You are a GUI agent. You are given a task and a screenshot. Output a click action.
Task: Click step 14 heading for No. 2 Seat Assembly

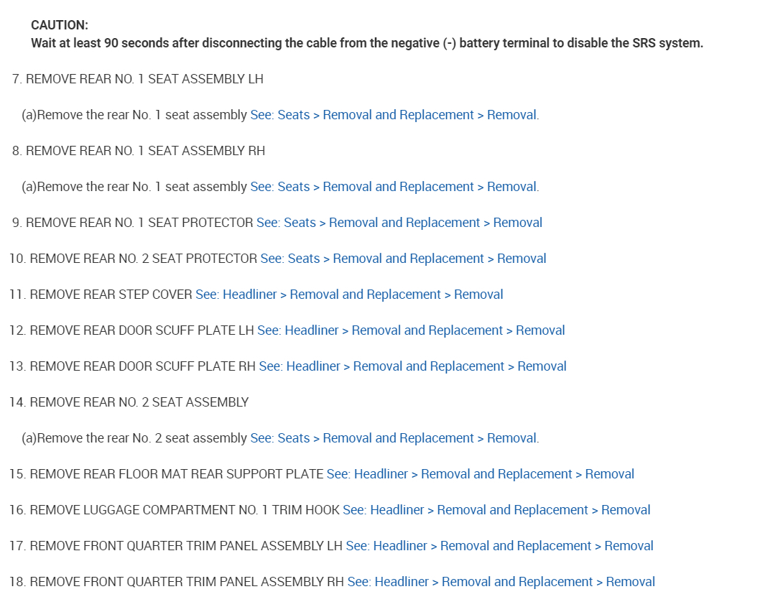coord(129,402)
